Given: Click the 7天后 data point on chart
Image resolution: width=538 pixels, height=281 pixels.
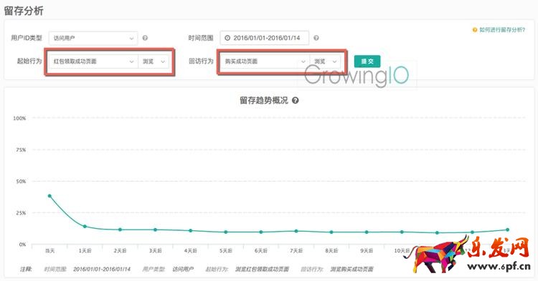Looking at the screenshot, I should pyautogui.click(x=296, y=231).
